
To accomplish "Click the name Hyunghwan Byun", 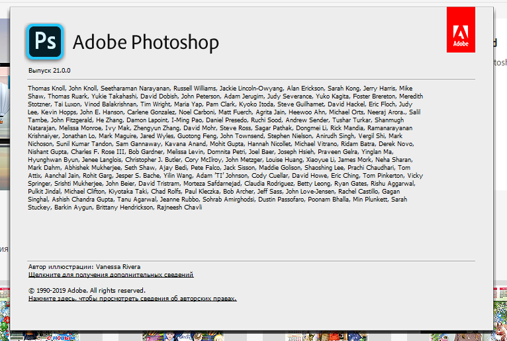I will [53, 160].
